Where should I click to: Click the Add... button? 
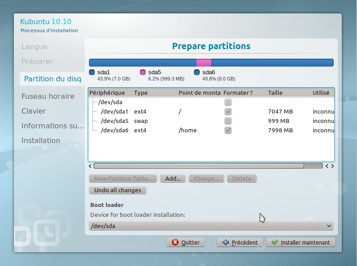coord(173,178)
